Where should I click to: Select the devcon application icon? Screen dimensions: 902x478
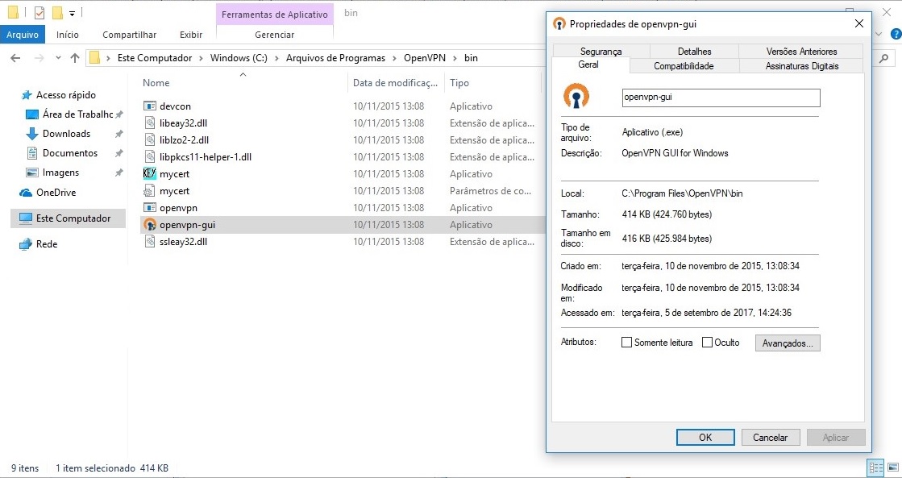(150, 106)
